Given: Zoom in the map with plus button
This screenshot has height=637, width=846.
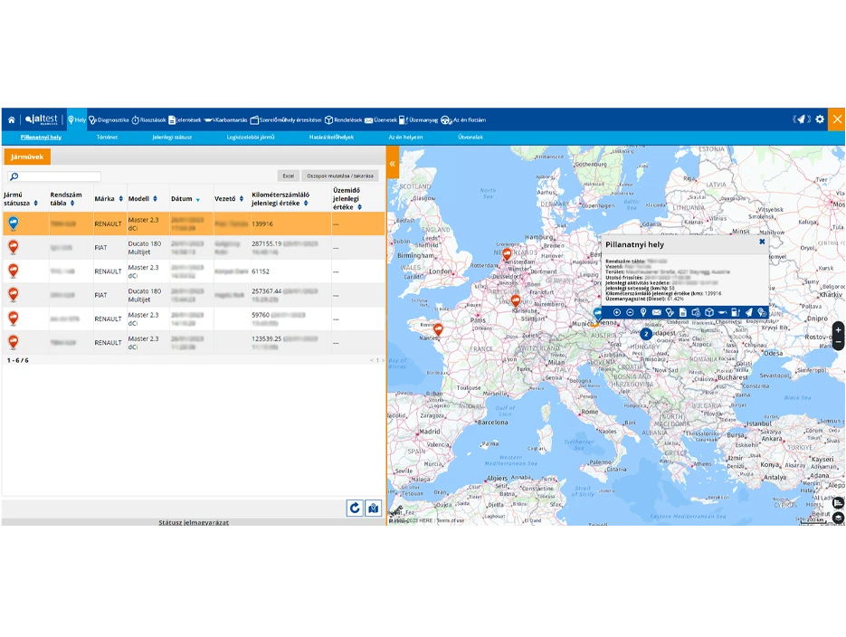Looking at the screenshot, I should [x=839, y=330].
